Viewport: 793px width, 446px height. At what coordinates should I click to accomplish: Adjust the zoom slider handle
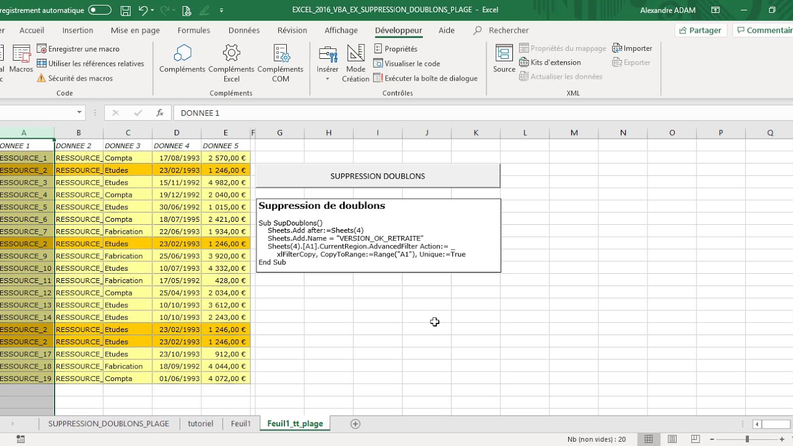(747, 439)
